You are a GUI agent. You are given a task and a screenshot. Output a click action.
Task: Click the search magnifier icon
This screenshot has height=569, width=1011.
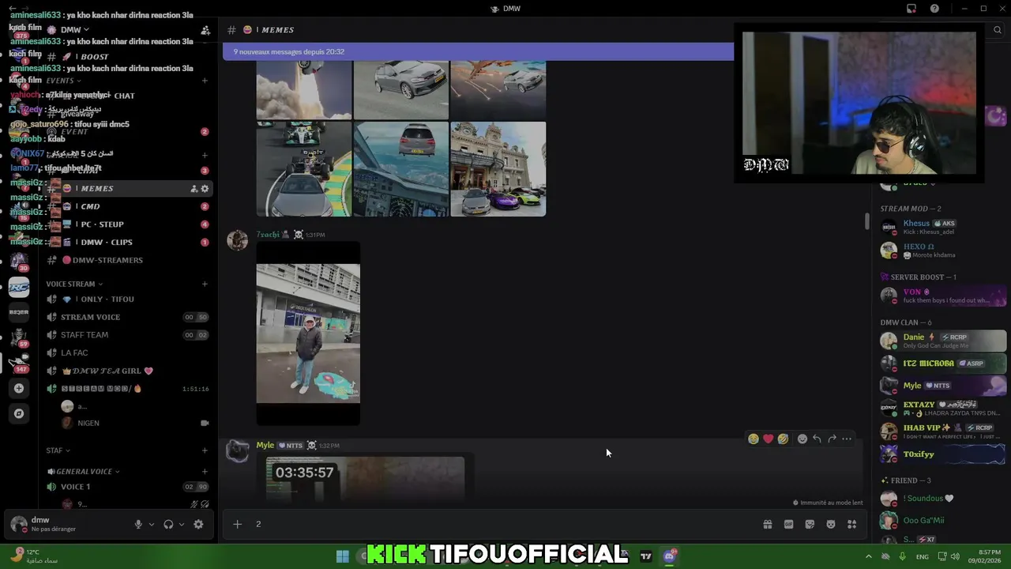pos(998,30)
